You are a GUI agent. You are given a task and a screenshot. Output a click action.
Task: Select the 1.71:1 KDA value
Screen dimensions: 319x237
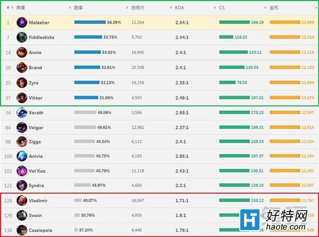tap(182, 200)
